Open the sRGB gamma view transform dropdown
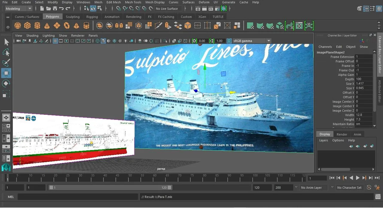This screenshot has height=208, width=383. (x=252, y=41)
